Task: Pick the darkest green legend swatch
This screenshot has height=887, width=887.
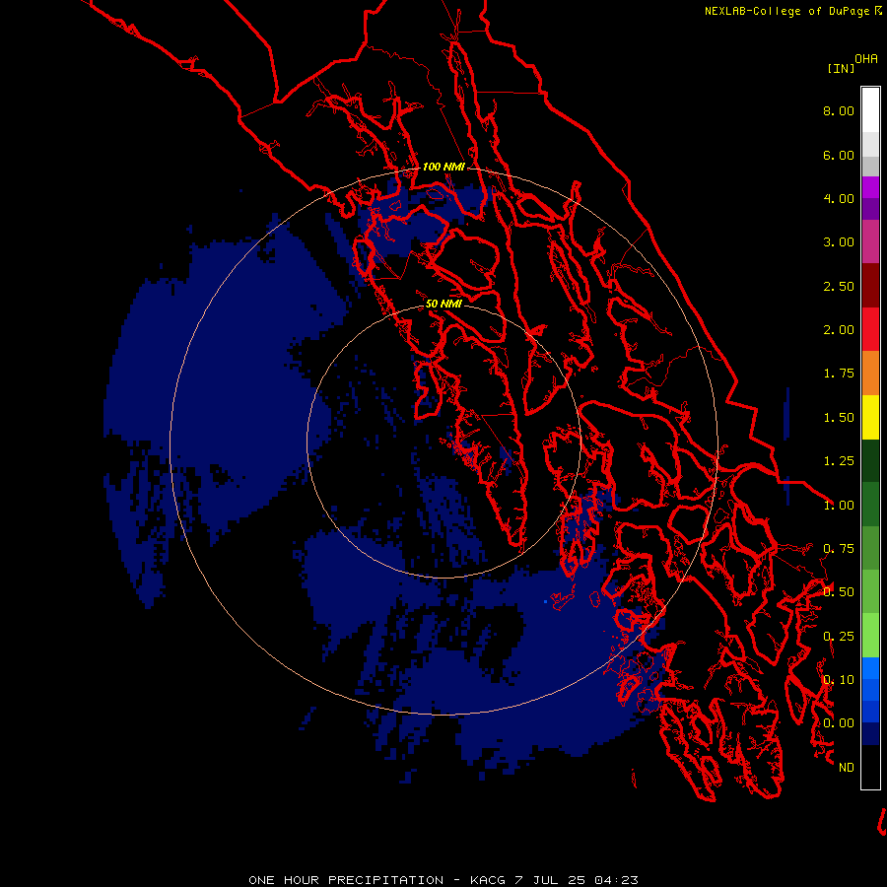Action: pyautogui.click(x=870, y=461)
